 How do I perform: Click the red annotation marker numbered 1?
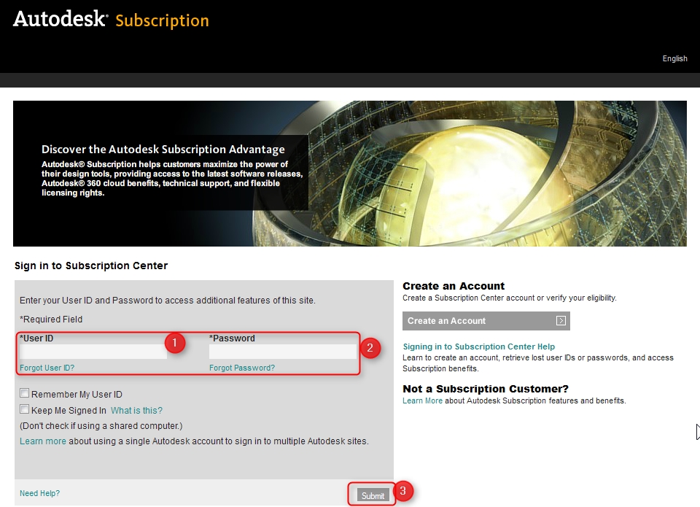click(174, 343)
